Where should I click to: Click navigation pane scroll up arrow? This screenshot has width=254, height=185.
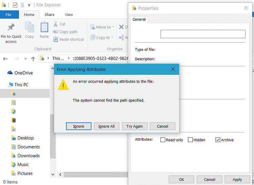point(52,69)
